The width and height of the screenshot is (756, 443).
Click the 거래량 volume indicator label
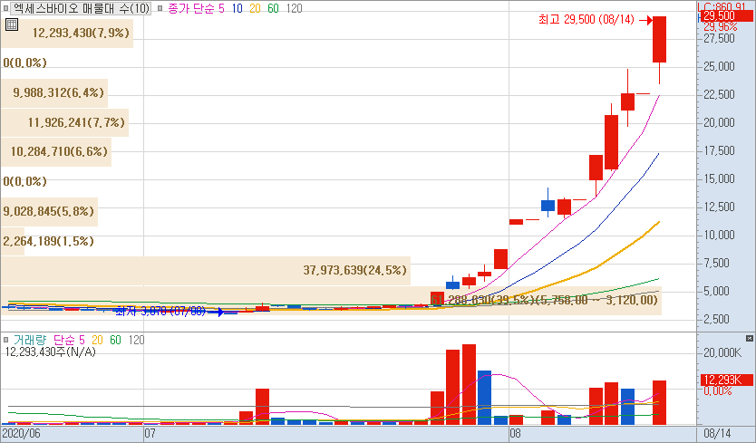(30, 340)
